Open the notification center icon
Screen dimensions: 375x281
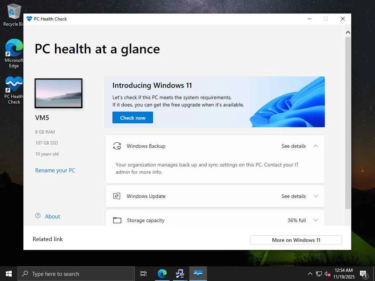click(364, 274)
